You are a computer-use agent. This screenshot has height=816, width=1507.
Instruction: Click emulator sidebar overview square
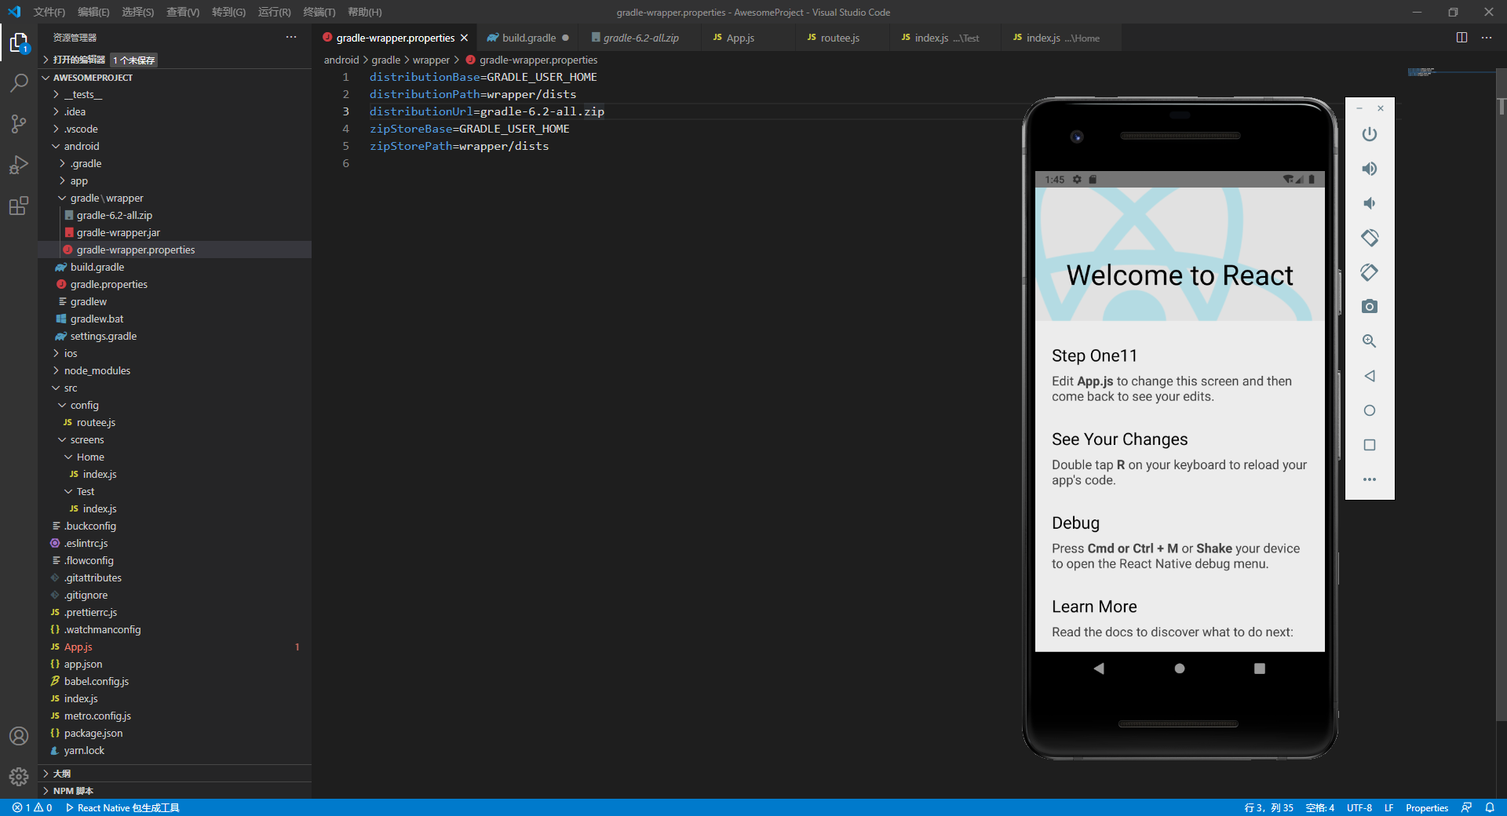1370,445
